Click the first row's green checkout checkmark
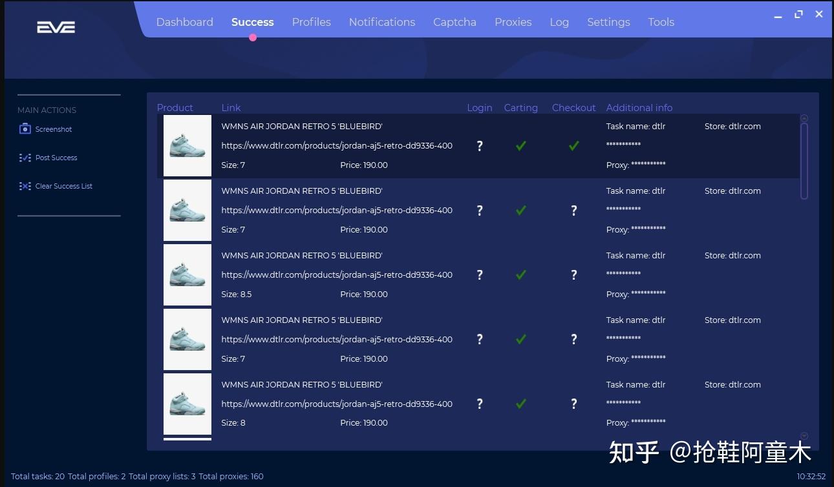This screenshot has height=487, width=834. (573, 146)
